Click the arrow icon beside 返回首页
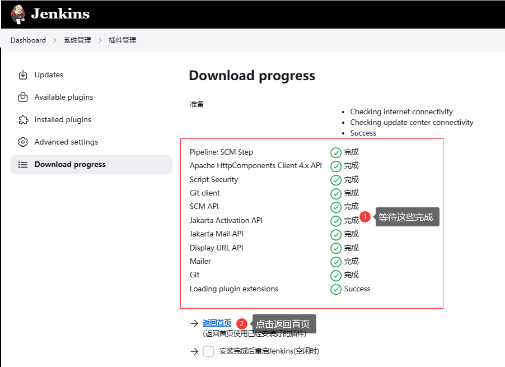Image resolution: width=505 pixels, height=367 pixels. tap(194, 323)
